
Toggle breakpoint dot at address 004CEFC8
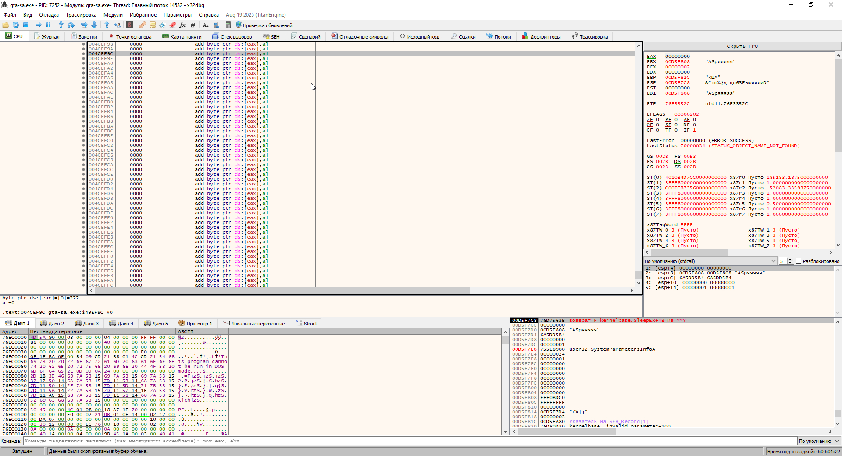[84, 160]
